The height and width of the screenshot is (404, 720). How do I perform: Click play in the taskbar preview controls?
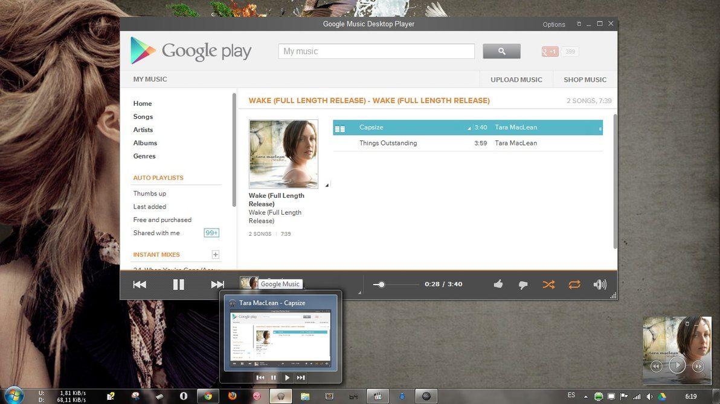click(287, 377)
